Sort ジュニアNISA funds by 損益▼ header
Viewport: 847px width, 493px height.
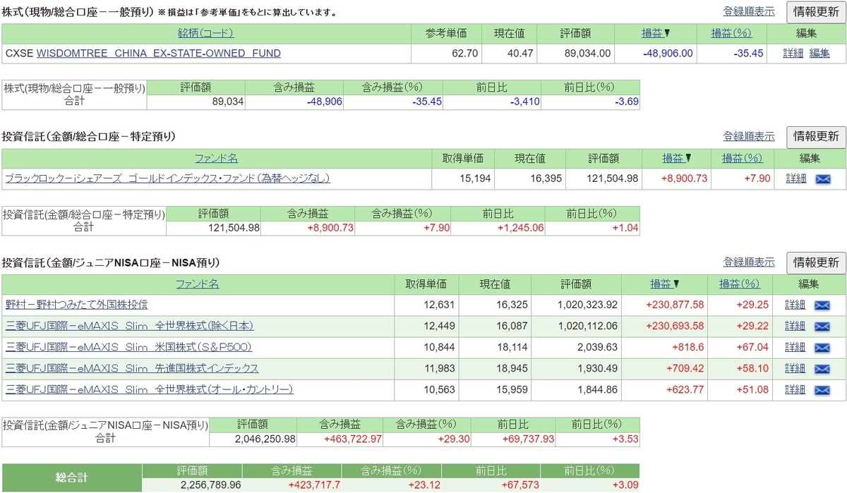click(x=666, y=284)
